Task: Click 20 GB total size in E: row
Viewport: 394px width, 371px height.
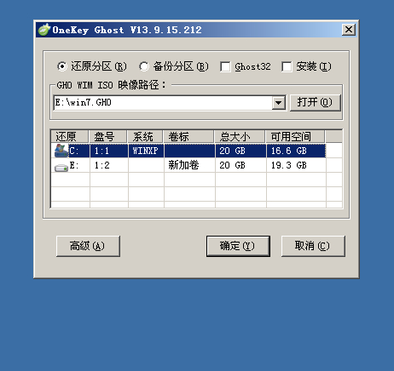Action: tap(240, 165)
